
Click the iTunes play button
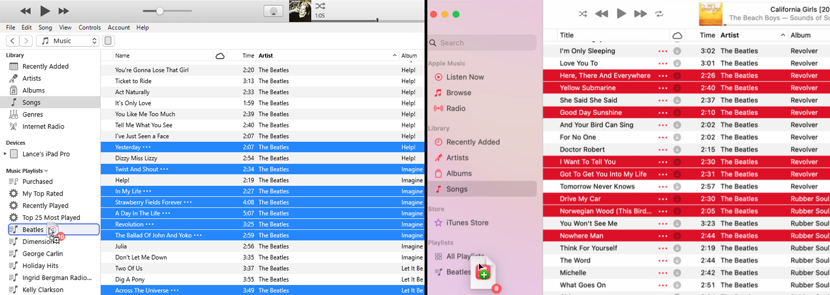[45, 11]
